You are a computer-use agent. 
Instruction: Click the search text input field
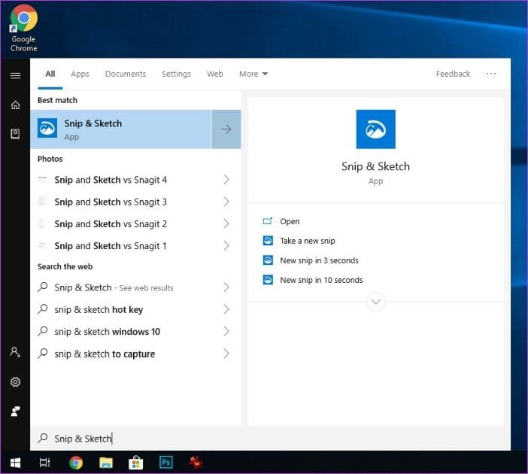click(270, 439)
